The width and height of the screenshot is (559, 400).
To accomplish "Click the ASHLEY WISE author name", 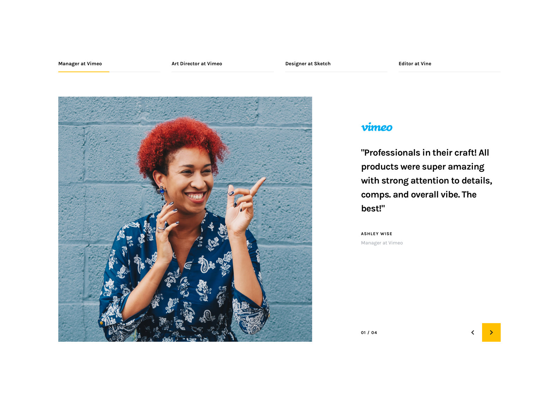I will tap(377, 234).
